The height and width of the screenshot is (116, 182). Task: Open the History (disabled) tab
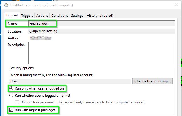pos(100,16)
